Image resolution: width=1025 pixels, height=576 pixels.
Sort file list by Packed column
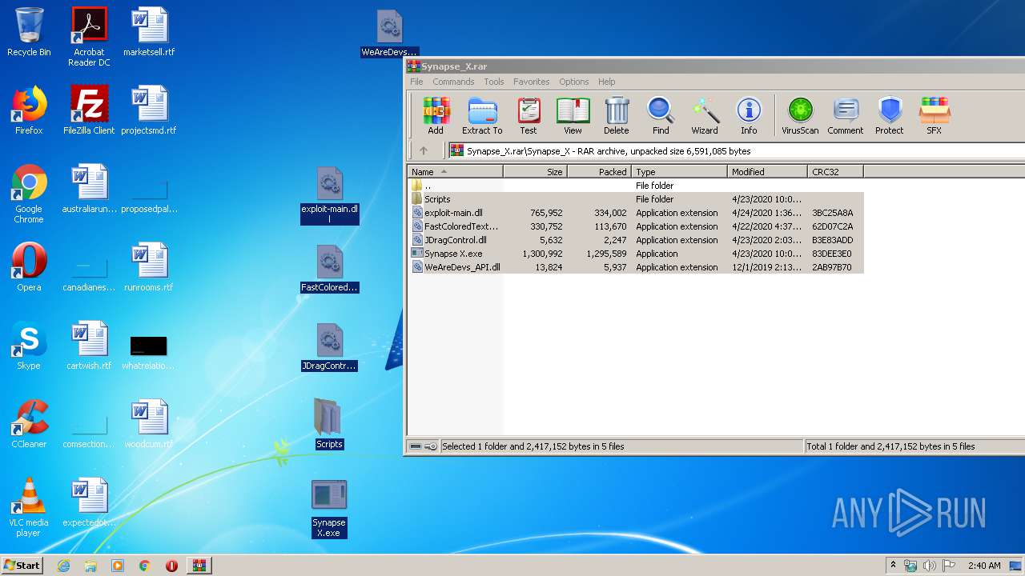coord(599,171)
